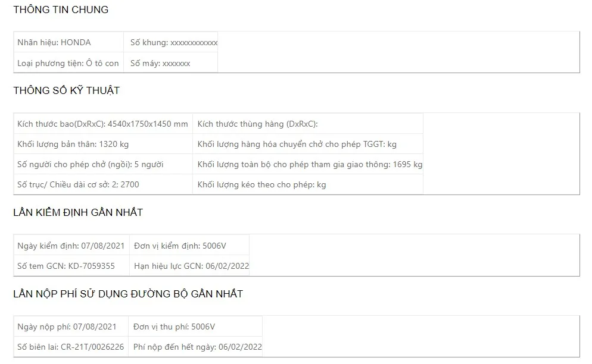Click the Số tem GCN KD-7059355 cell
The height and width of the screenshot is (364, 592).
pos(66,266)
